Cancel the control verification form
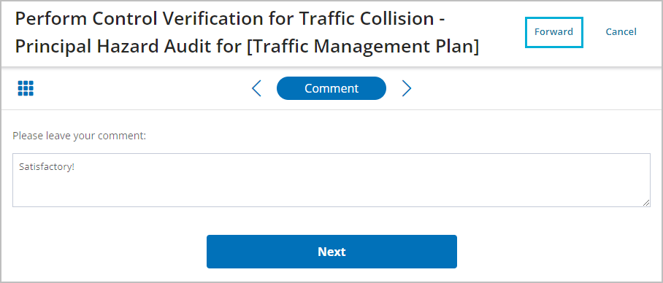 coord(621,32)
